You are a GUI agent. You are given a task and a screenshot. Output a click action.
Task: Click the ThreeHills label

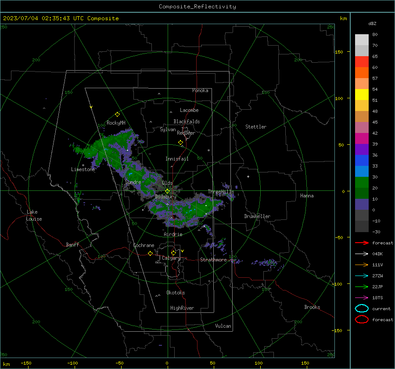coord(221,192)
